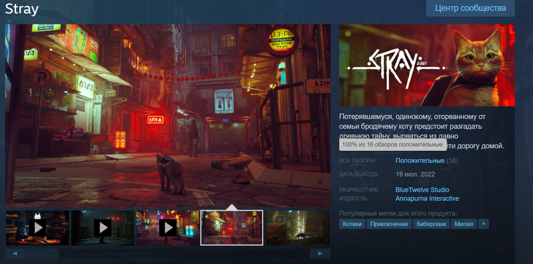Click the main large game screenshot
This screenshot has width=533, height=264.
coord(168,115)
